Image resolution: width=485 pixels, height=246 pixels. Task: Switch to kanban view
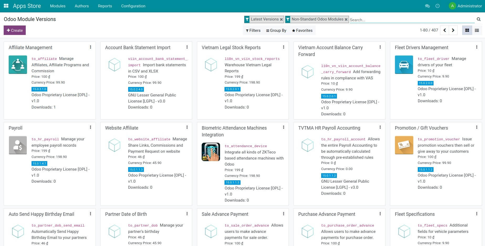[x=467, y=30]
